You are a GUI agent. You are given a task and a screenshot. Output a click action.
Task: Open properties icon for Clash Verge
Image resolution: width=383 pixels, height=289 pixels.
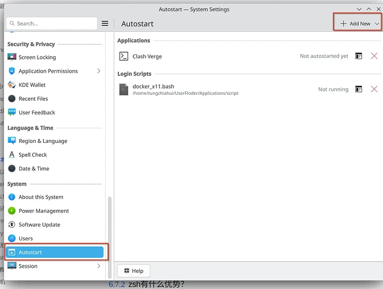pyautogui.click(x=359, y=56)
